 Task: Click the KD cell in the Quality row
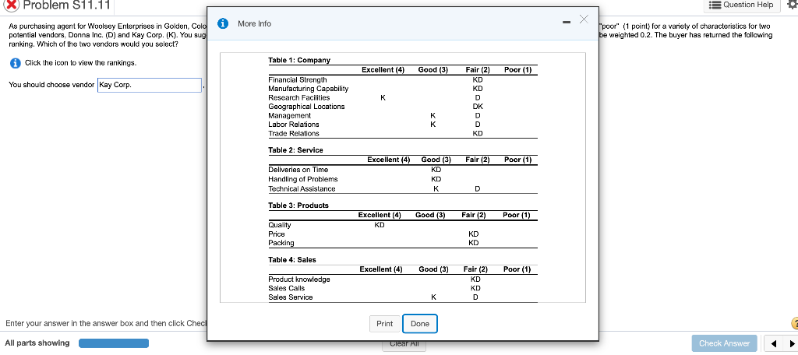(x=380, y=225)
